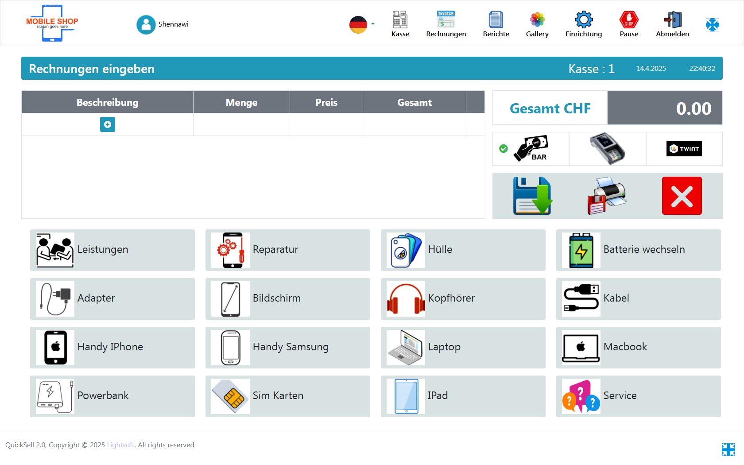Image resolution: width=744 pixels, height=465 pixels.
Task: Click the save invoice floppy disk icon
Action: tap(532, 196)
